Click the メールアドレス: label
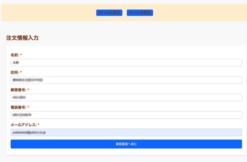The image size is (247, 162). click(x=23, y=125)
